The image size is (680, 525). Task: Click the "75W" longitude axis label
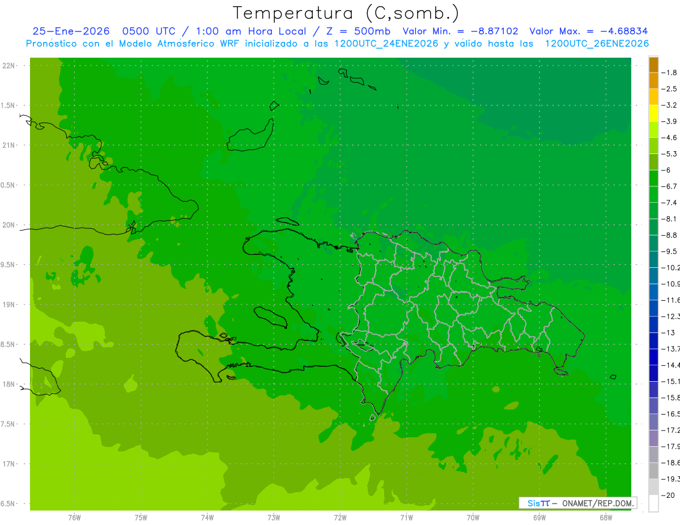[x=141, y=518]
